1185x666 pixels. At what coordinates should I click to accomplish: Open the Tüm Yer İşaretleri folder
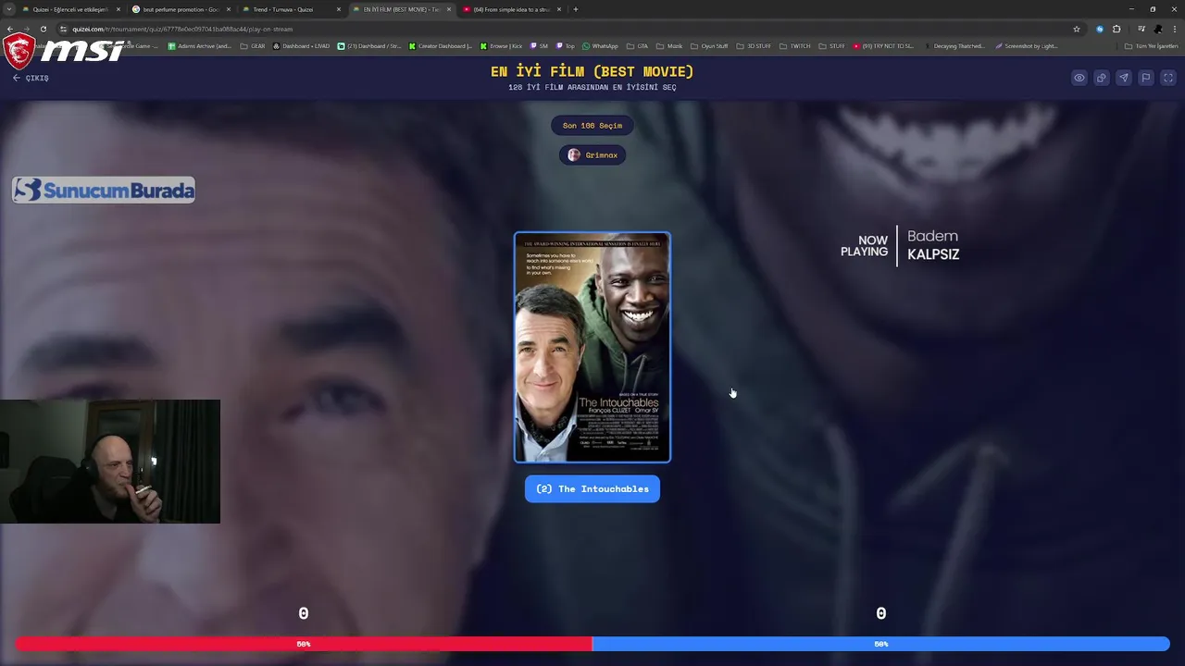[1152, 45]
